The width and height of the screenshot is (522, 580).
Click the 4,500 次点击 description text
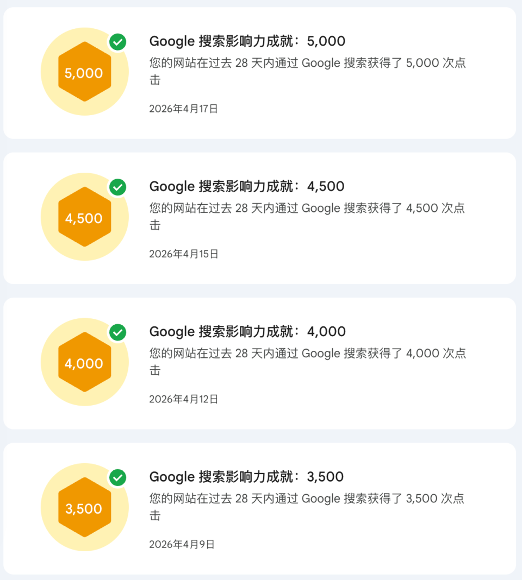click(x=307, y=216)
